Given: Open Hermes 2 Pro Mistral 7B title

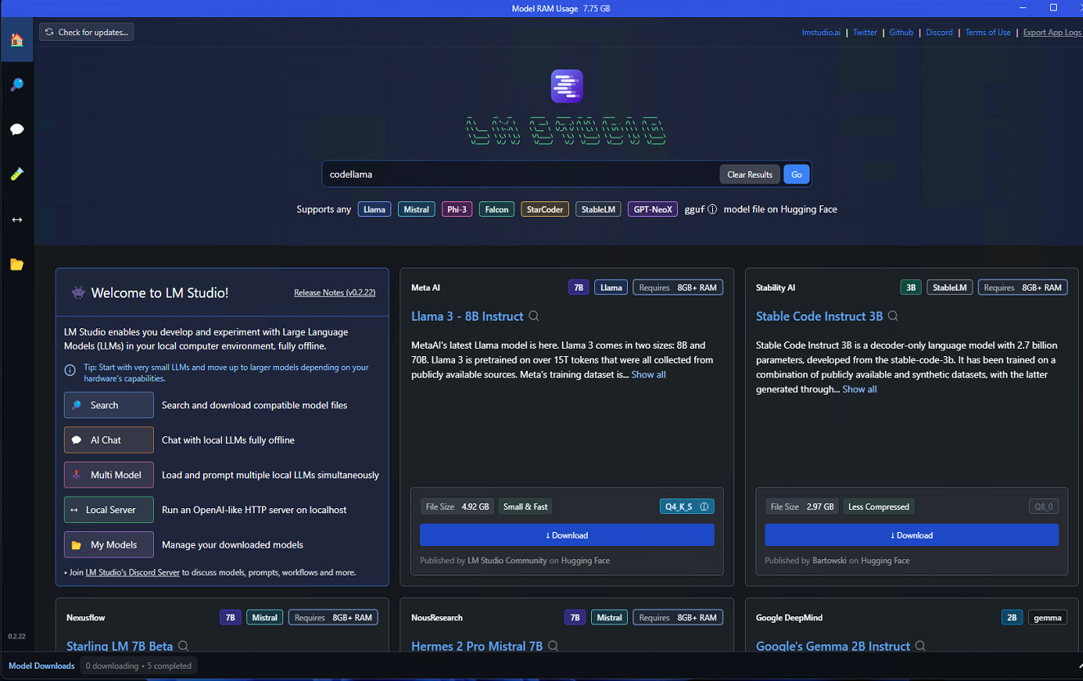Looking at the screenshot, I should [477, 647].
